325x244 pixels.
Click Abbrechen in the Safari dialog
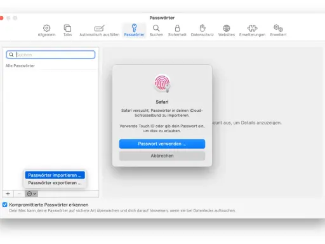[162, 156]
